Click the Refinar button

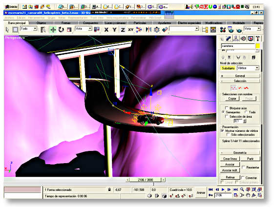click(x=230, y=177)
